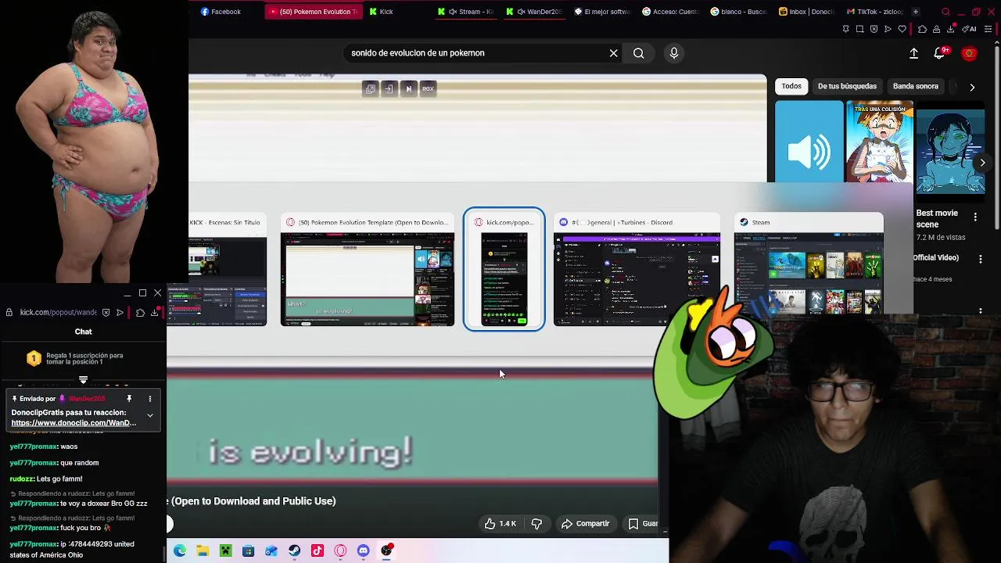Open the browser tab search icon

[x=945, y=12]
